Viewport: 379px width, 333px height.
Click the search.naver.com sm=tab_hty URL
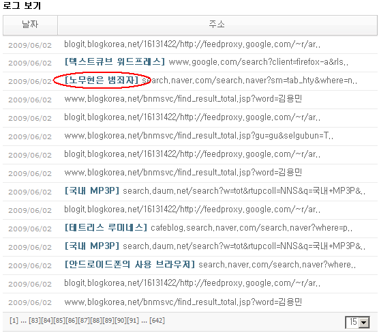249,81
